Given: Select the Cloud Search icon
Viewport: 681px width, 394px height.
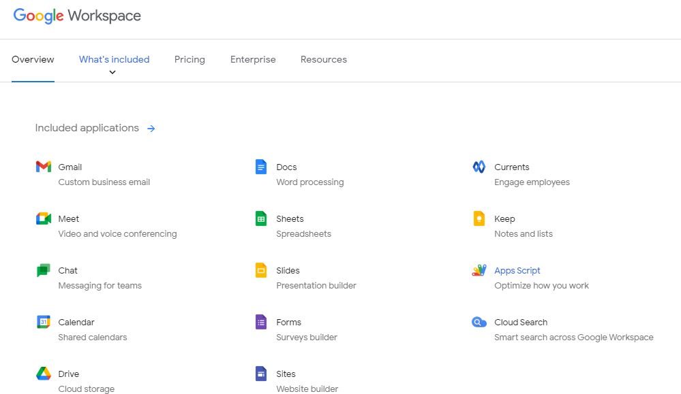Looking at the screenshot, I should 479,322.
